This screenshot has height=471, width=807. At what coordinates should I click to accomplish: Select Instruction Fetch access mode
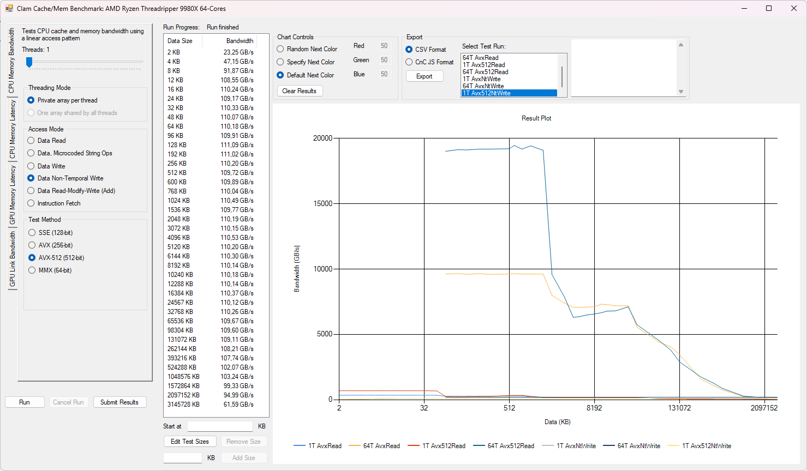click(54, 203)
